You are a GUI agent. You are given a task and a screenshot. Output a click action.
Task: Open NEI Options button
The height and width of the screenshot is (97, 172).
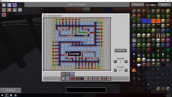11,91
